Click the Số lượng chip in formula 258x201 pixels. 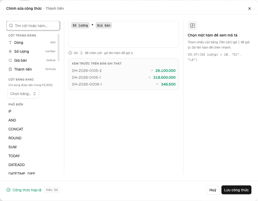[x=80, y=25]
